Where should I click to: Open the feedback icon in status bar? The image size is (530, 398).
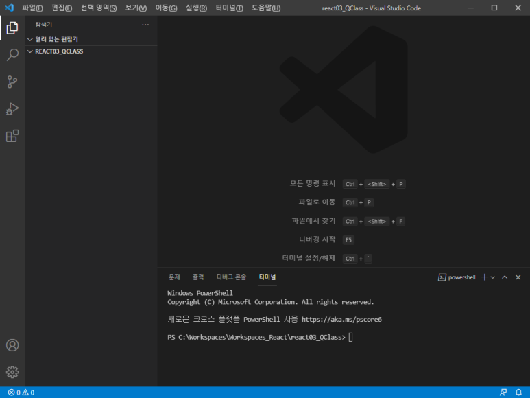click(x=503, y=393)
